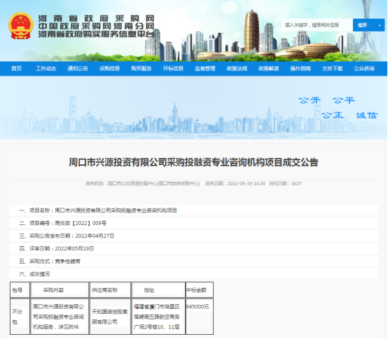Click the 包号 table header
Image resolution: width=388 pixels, height=339 pixels.
click(20, 290)
